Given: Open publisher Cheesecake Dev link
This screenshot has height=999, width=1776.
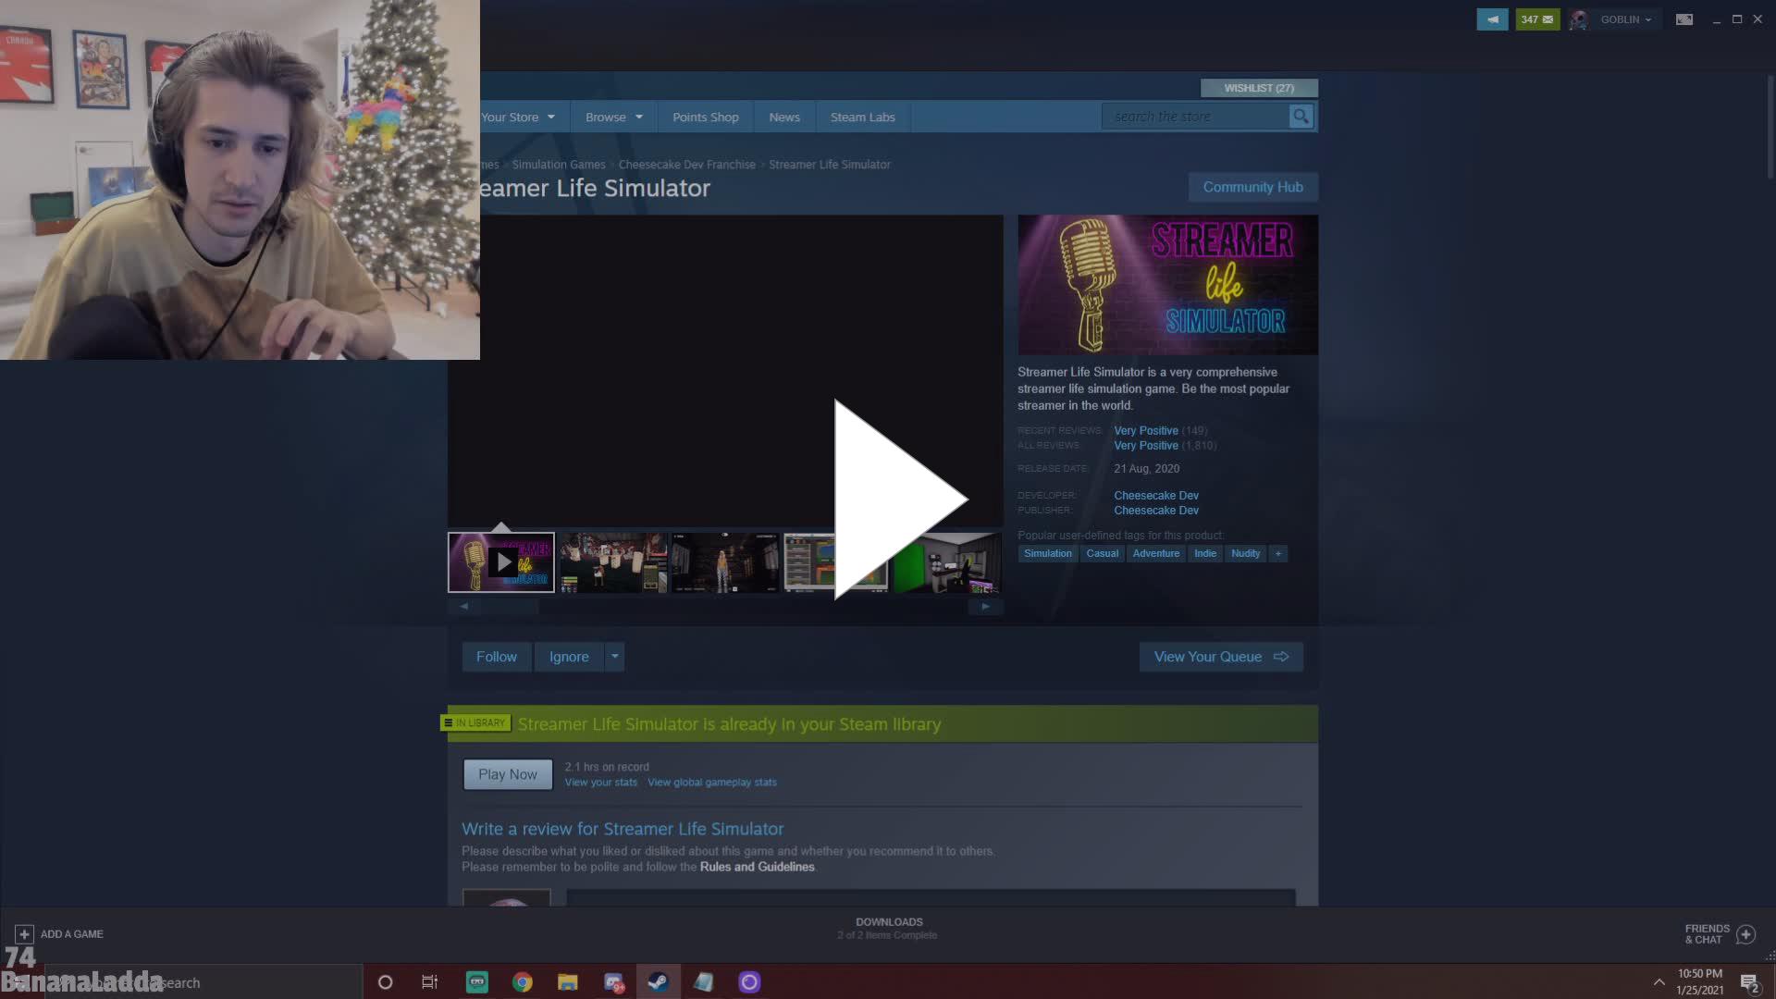Looking at the screenshot, I should (1156, 511).
